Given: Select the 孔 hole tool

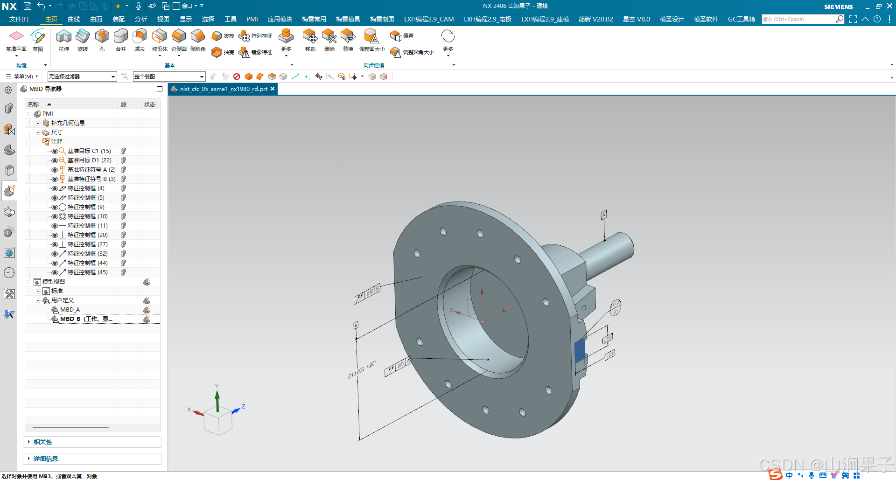Looking at the screenshot, I should 102,40.
